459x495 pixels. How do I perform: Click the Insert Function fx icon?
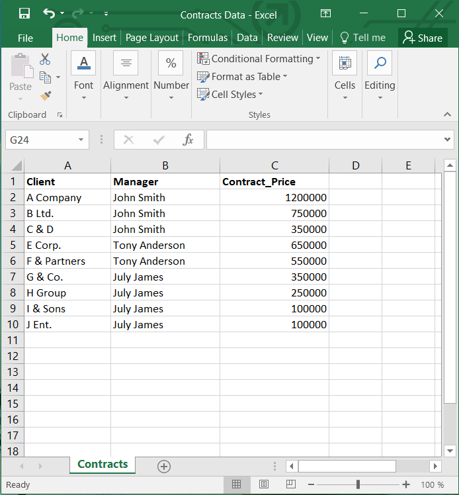pos(188,140)
